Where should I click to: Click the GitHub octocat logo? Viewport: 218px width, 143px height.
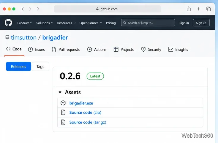tap(8, 23)
